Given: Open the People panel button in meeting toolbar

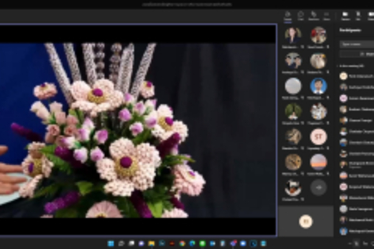Looking at the screenshot, I should coord(288,16).
